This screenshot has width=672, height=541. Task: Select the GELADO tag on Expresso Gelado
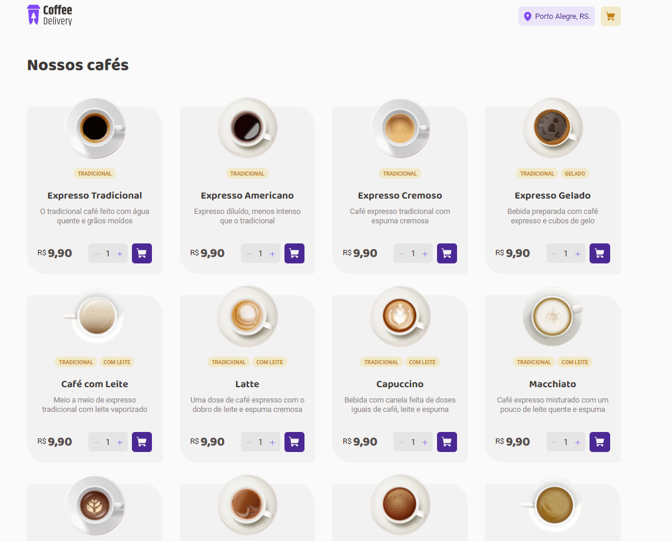tap(575, 173)
